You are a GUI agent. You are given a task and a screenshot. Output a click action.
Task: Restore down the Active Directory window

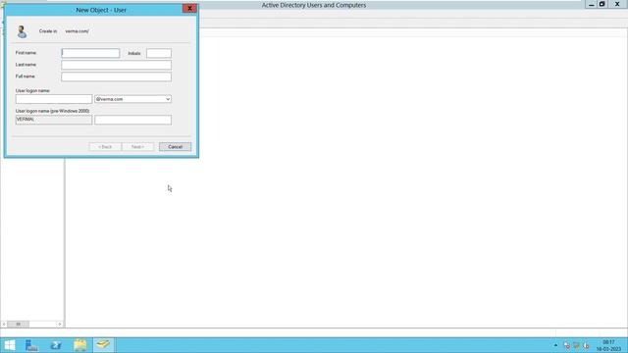click(x=602, y=4)
